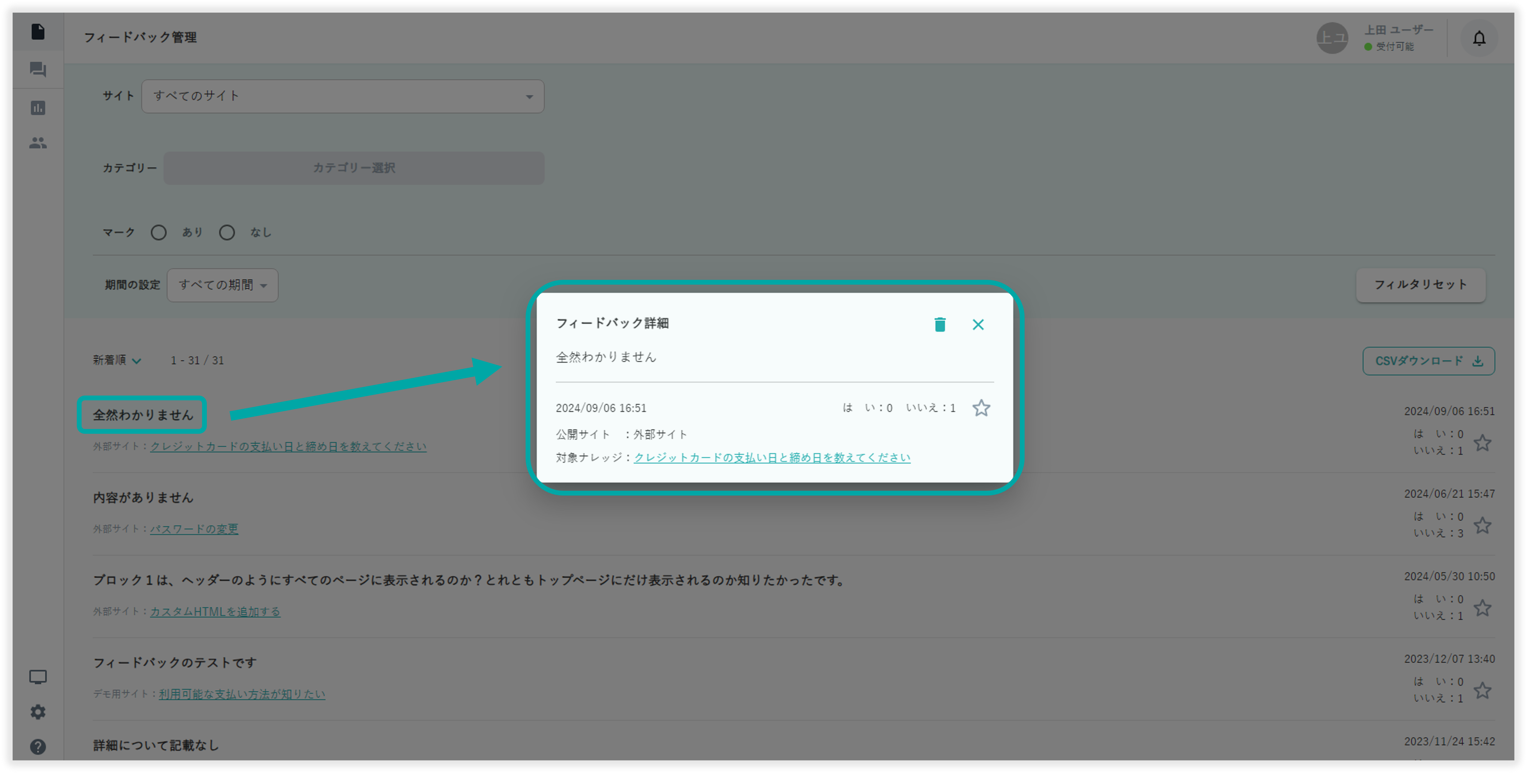Screen dimensions: 1527x773
Task: Open the bar chart analytics sidebar icon
Action: pyautogui.click(x=38, y=107)
